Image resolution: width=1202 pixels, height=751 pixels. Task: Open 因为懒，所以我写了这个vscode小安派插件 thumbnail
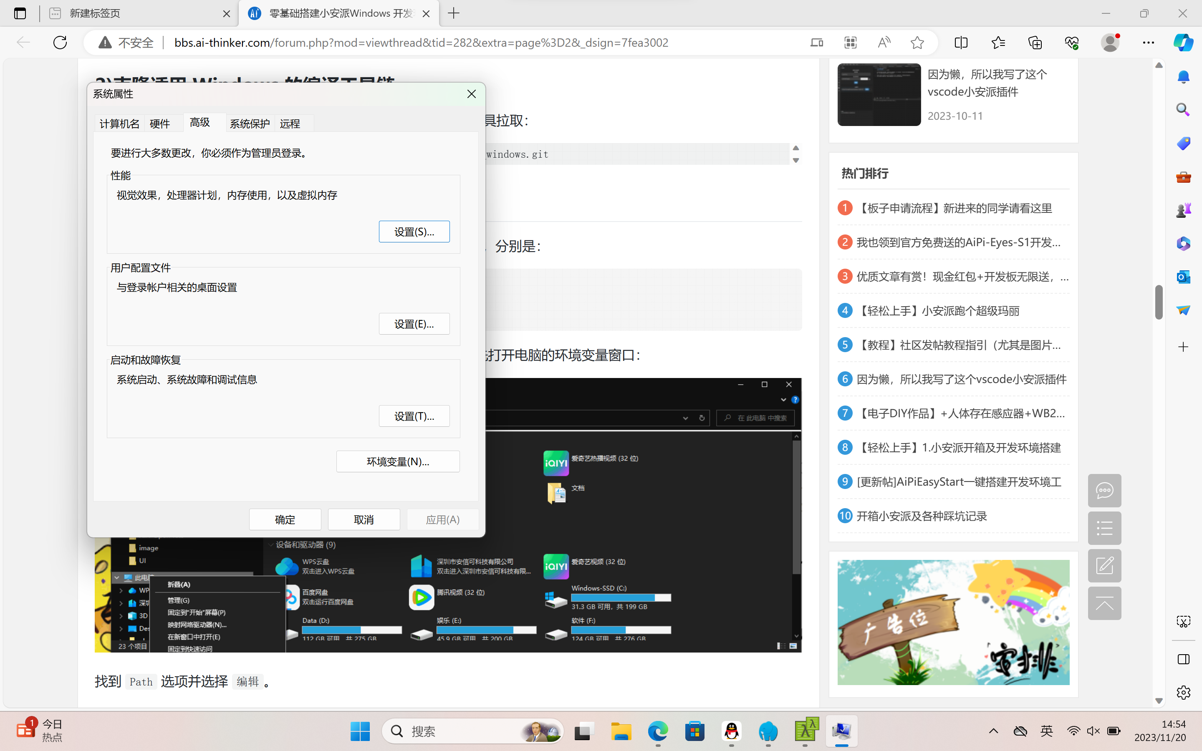point(879,94)
